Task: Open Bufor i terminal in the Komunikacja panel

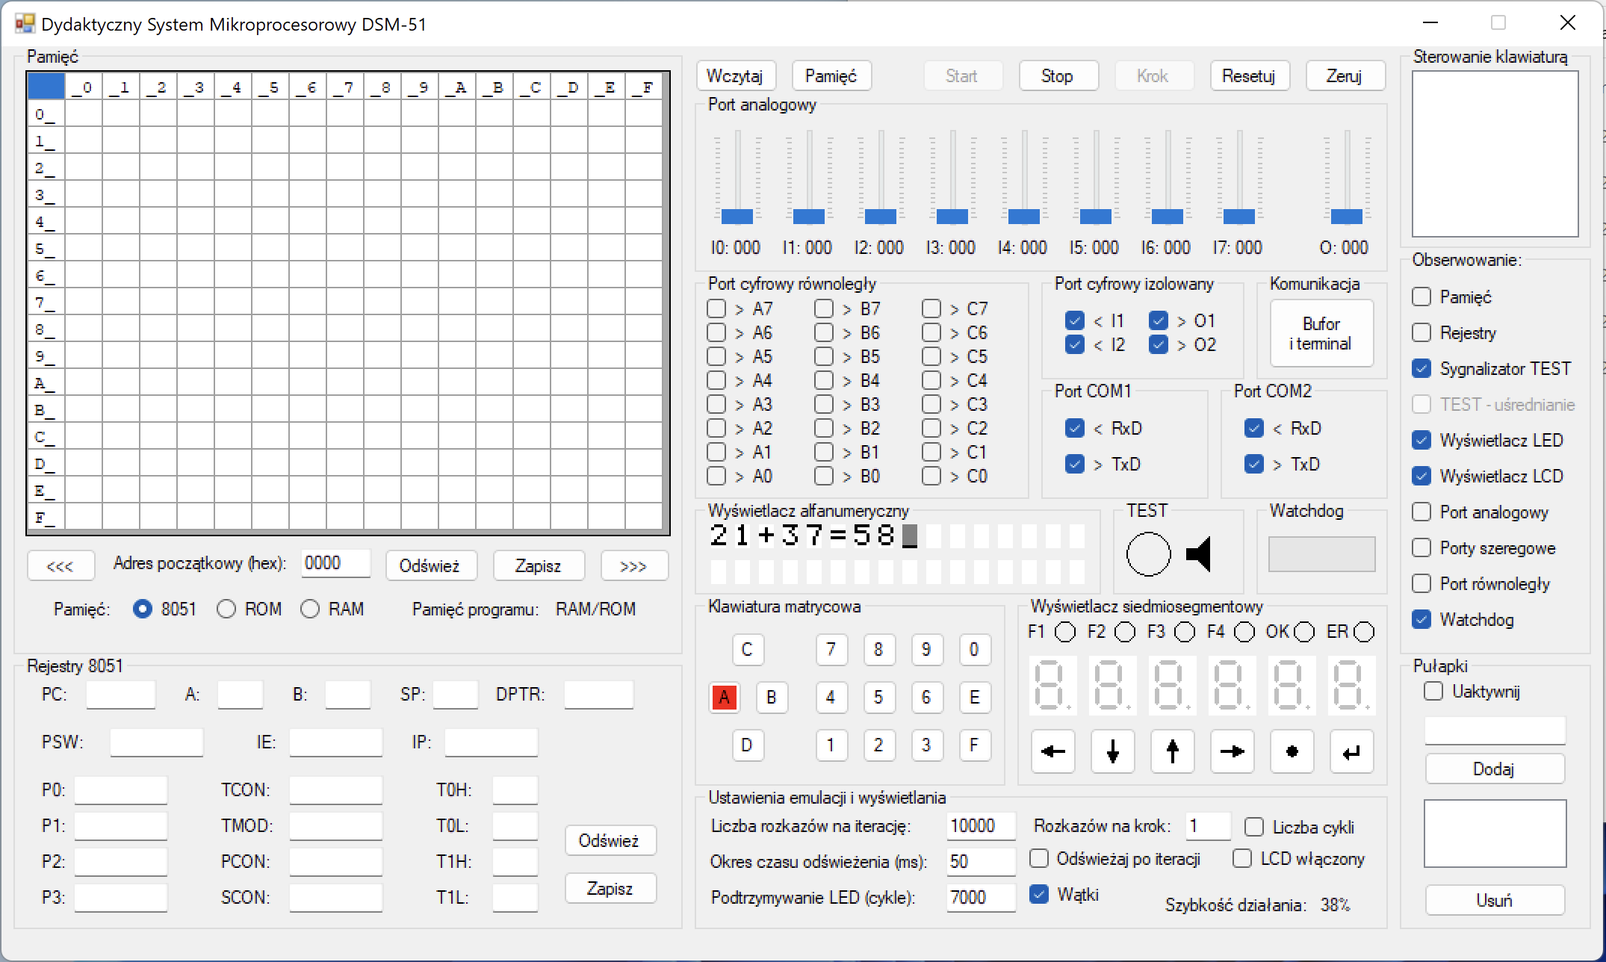Action: [x=1321, y=333]
